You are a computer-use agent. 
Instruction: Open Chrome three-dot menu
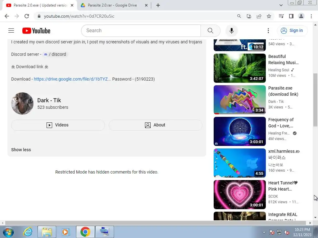311,16
